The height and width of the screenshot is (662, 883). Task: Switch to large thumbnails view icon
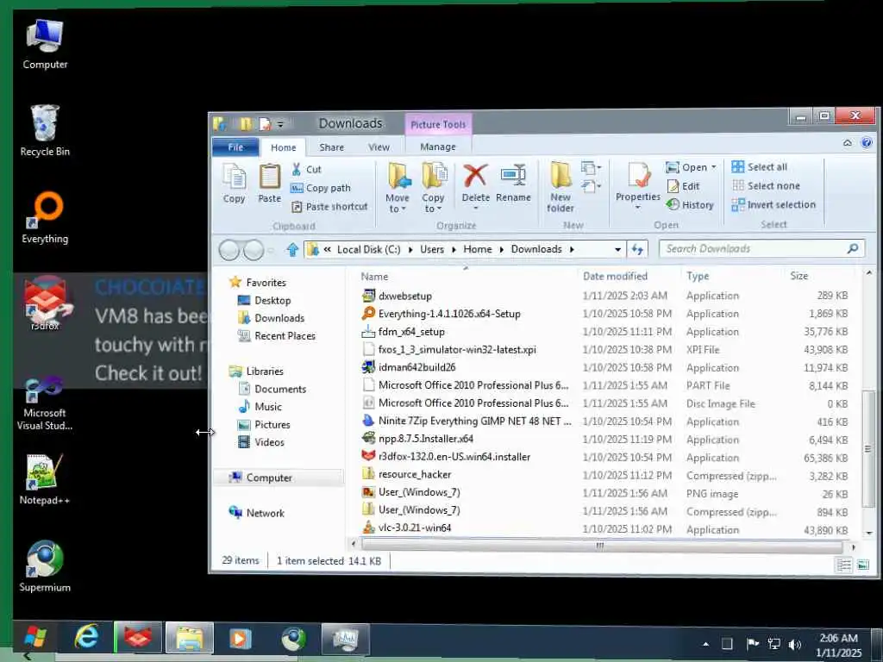coord(862,565)
